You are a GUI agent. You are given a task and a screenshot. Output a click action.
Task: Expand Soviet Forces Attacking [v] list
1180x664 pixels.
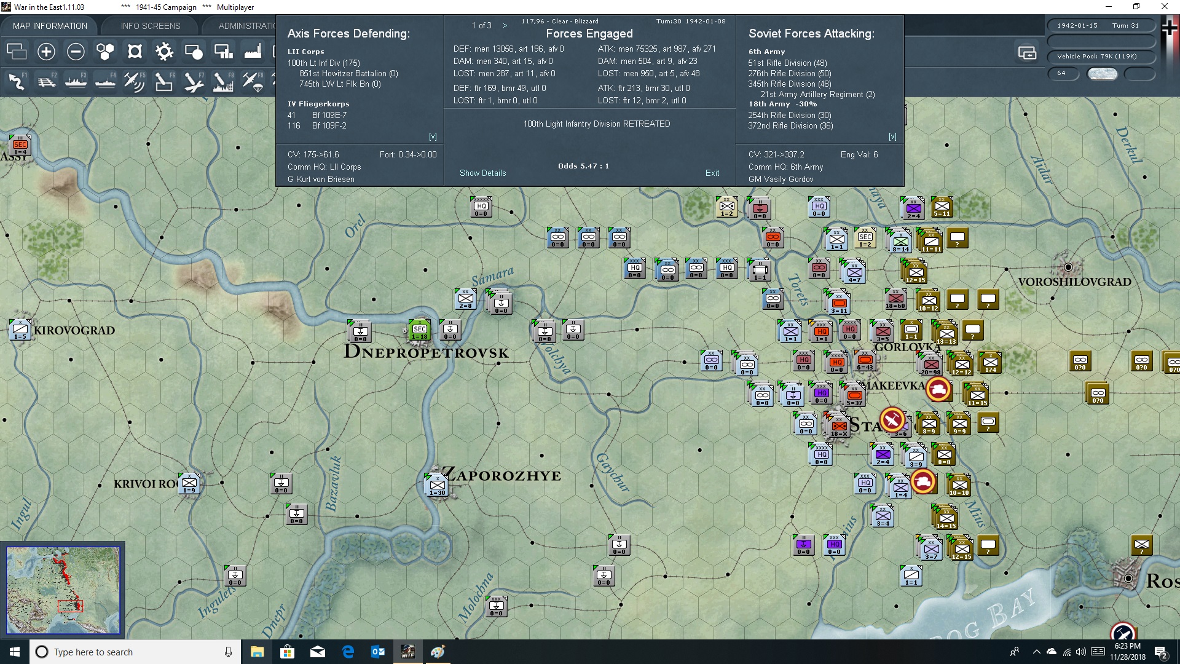892,136
